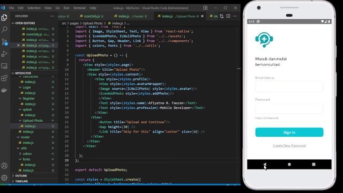Tap the Android back navigation button
The image size is (343, 193).
pyautogui.click(x=265, y=165)
